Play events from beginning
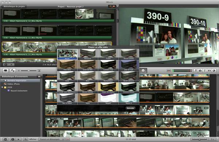The image size is (219, 142). (x=19, y=139)
